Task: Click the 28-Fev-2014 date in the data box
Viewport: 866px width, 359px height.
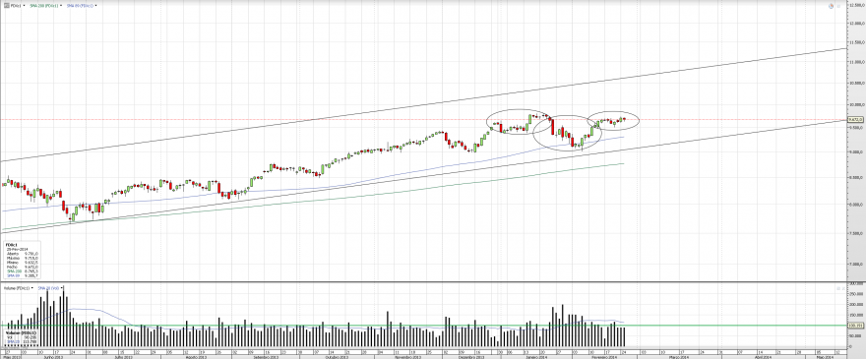Action: [x=17, y=249]
